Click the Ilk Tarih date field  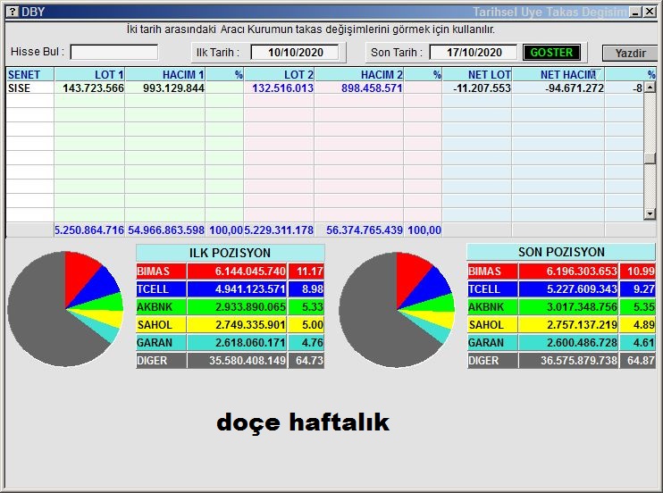[x=295, y=53]
